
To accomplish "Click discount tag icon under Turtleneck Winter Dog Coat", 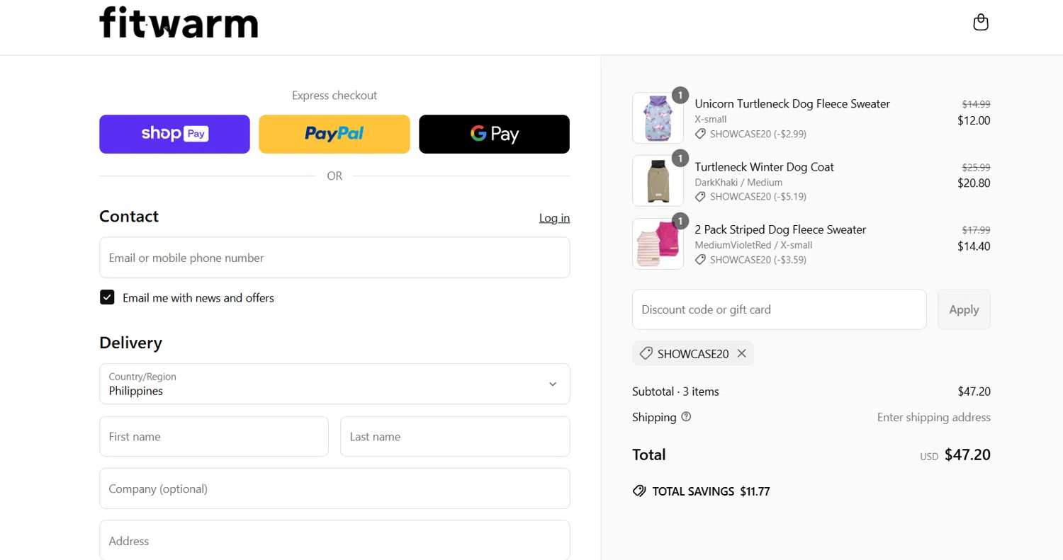I will (700, 197).
